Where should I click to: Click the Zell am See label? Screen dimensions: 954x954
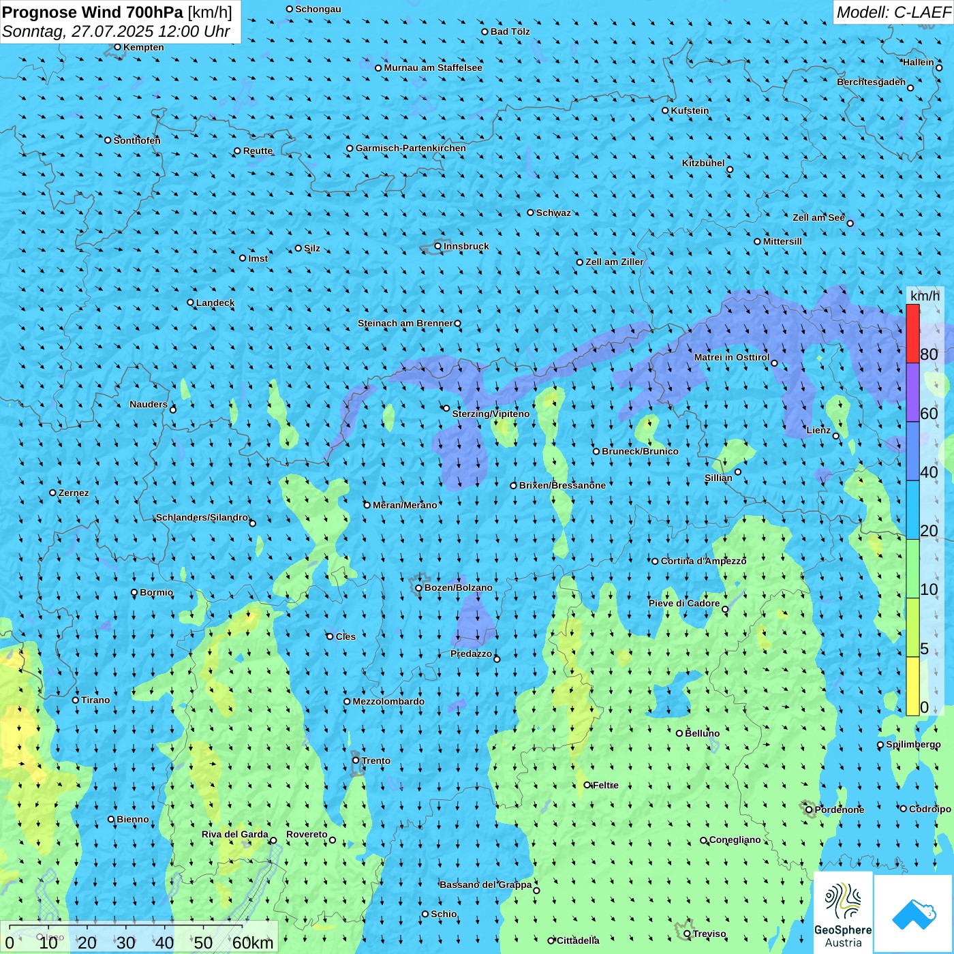tap(818, 217)
